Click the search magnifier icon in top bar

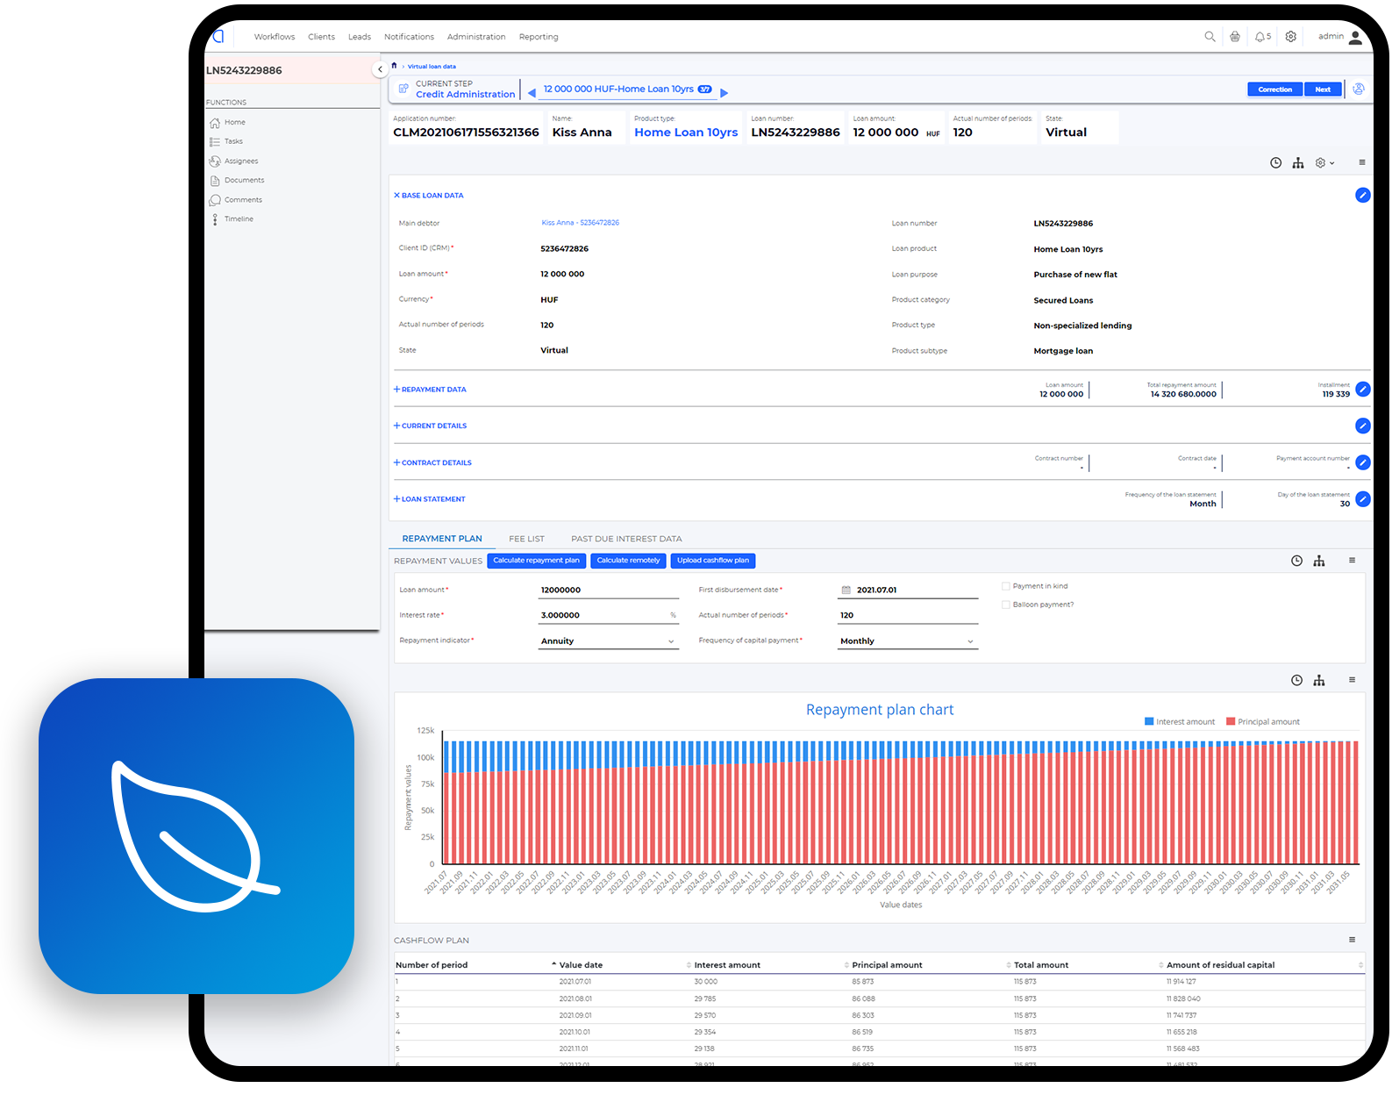[1210, 37]
